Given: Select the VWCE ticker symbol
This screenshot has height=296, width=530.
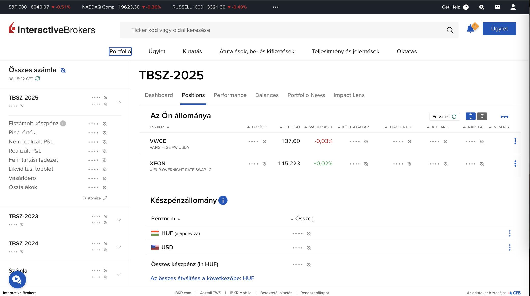Looking at the screenshot, I should (x=158, y=141).
